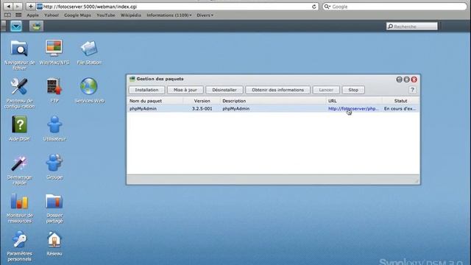
Task: Open bookmarks book icon
Action: pyautogui.click(x=7, y=15)
